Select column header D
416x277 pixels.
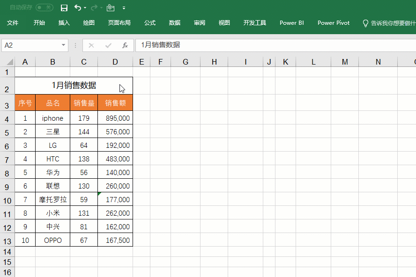(115, 62)
